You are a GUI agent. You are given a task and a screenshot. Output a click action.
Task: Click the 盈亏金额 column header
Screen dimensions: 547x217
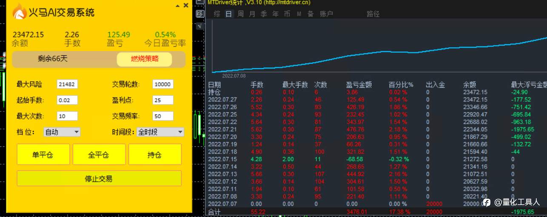pos(359,85)
